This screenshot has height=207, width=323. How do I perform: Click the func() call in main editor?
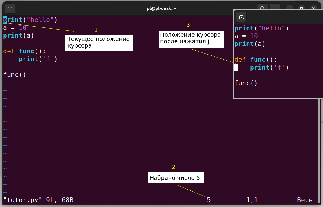(15, 75)
